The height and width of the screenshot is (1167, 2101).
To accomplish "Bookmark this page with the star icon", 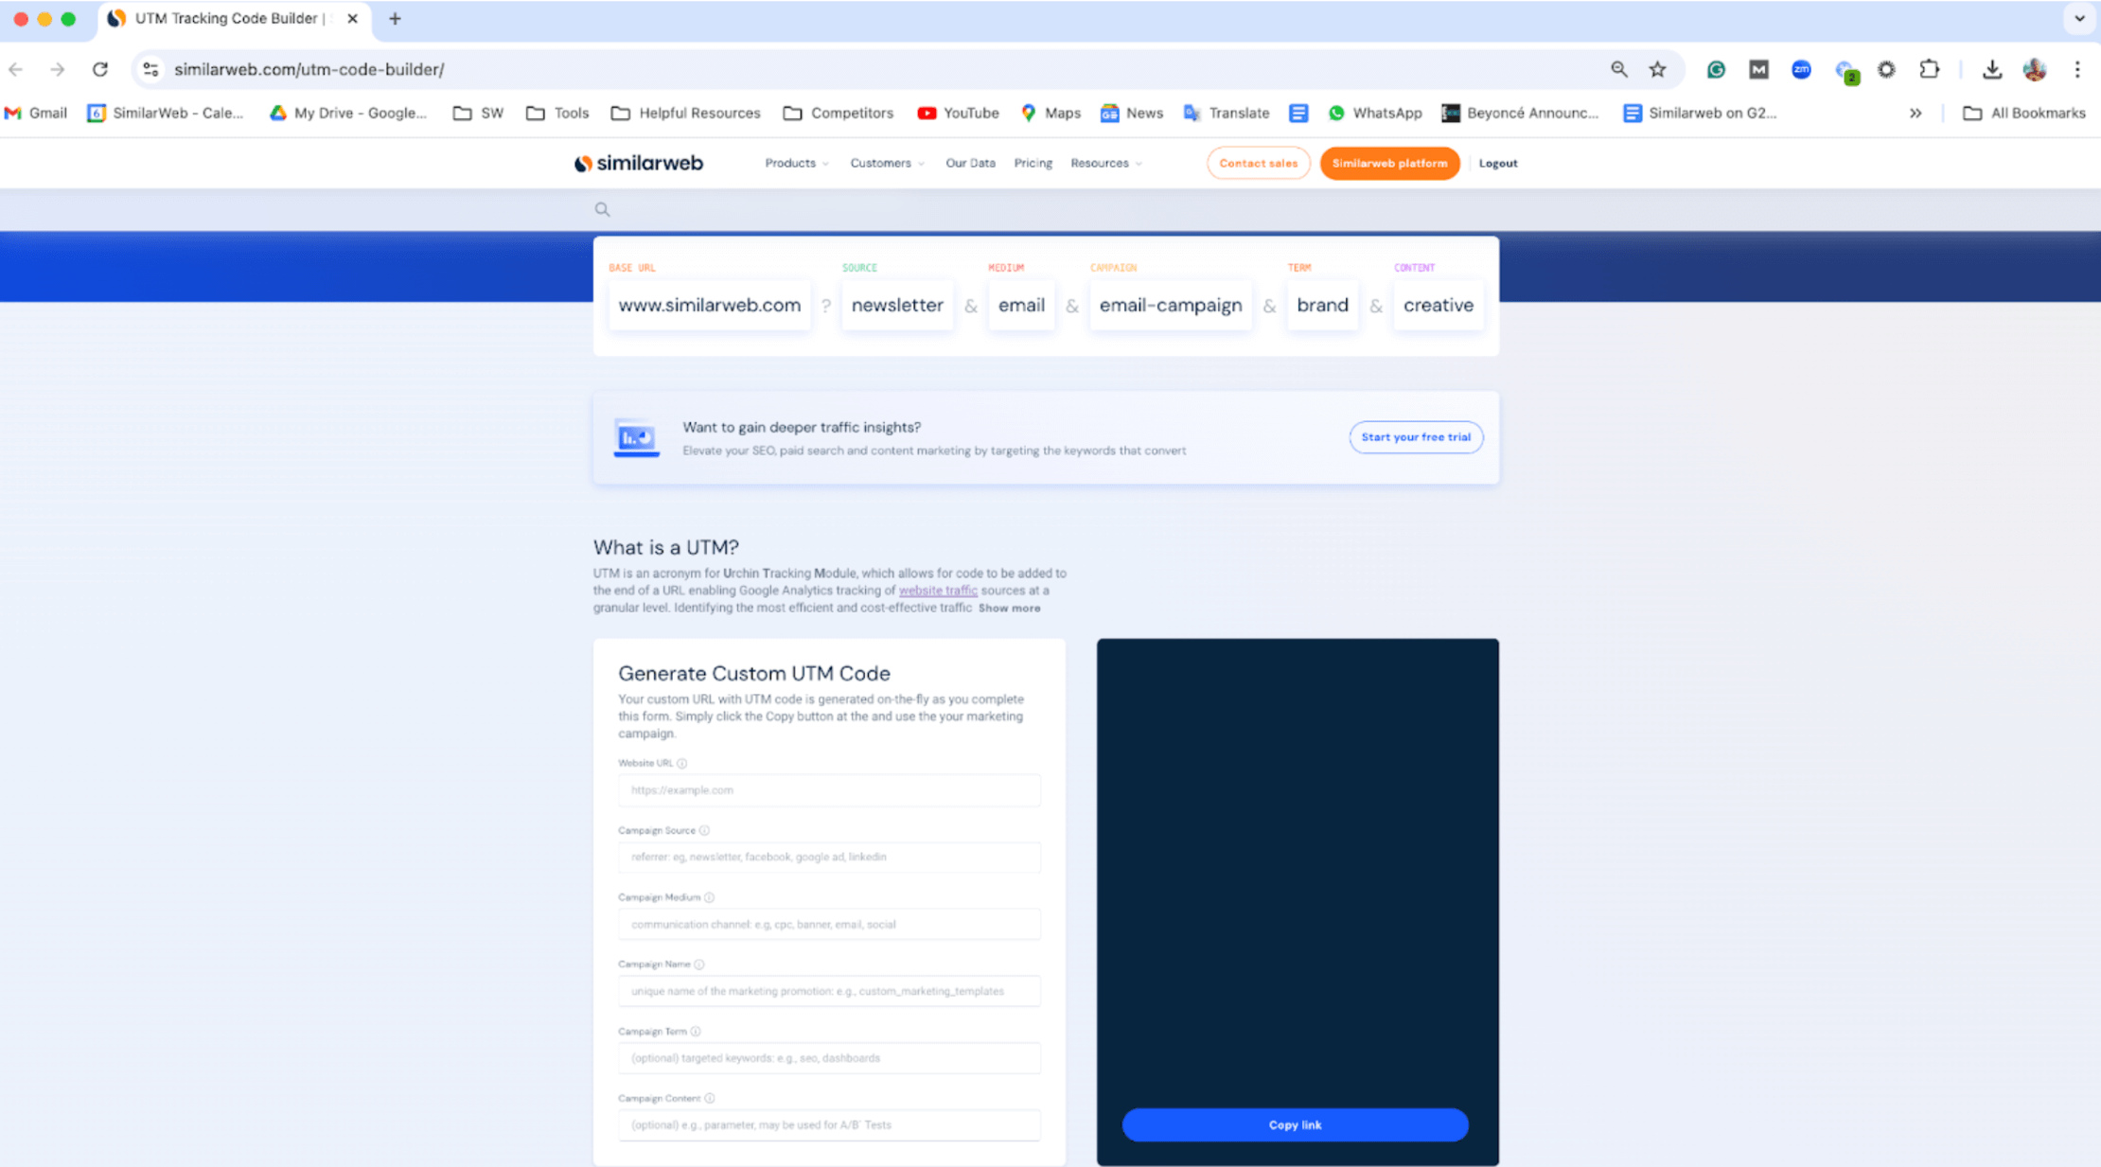I will pyautogui.click(x=1658, y=69).
